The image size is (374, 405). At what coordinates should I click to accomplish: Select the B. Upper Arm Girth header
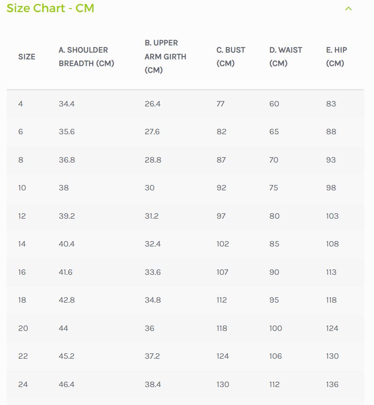(x=165, y=56)
